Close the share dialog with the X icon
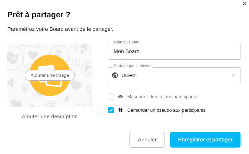This screenshot has width=249, height=154. tap(244, 4)
